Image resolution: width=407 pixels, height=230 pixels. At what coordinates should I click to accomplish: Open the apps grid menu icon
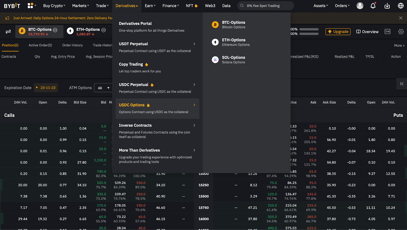point(30,6)
